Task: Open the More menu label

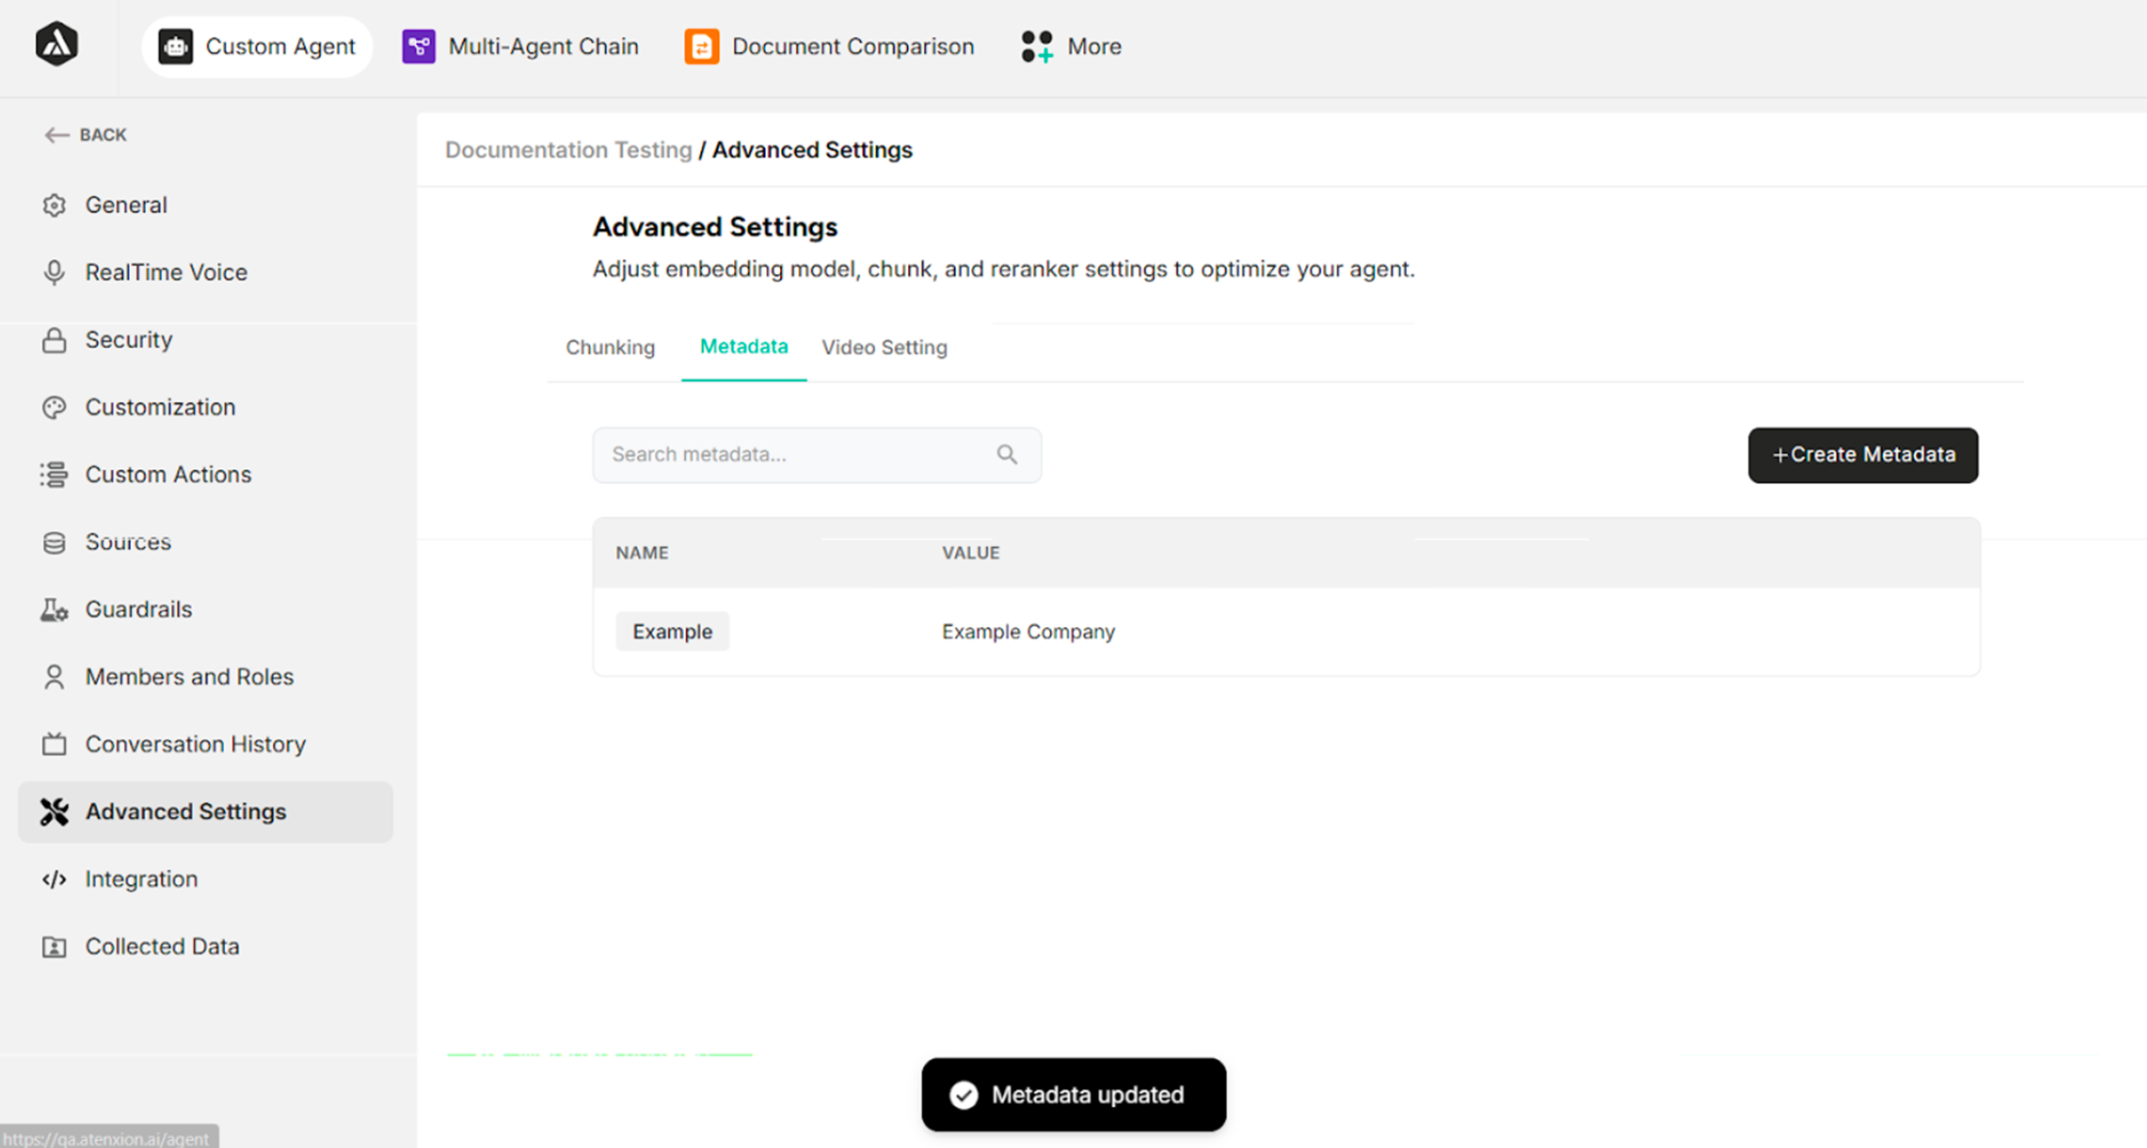Action: click(x=1095, y=47)
